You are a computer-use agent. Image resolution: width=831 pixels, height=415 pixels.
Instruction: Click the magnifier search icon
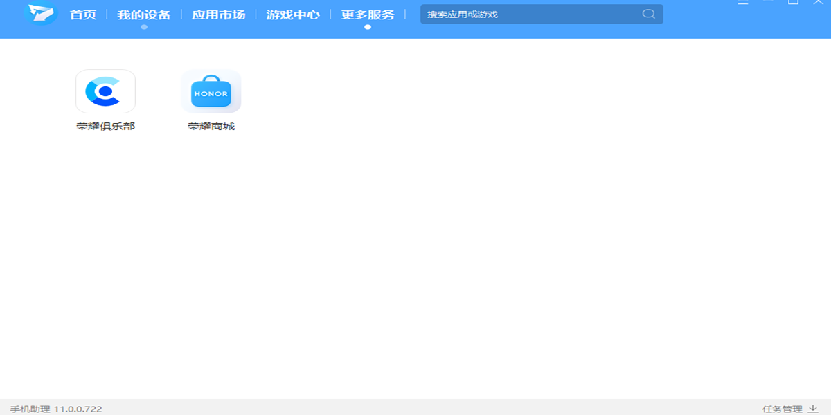pos(648,14)
